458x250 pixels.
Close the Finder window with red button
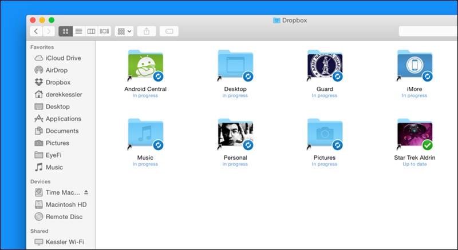(x=33, y=20)
